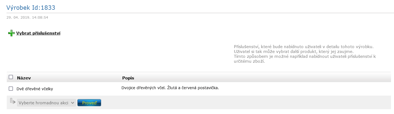The image size is (394, 114).
Task: Click the 29. 04. 2019 timestamp
Action: pos(27,18)
